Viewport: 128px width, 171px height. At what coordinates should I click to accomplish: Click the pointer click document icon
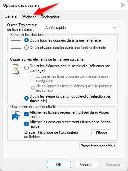pos(16,69)
